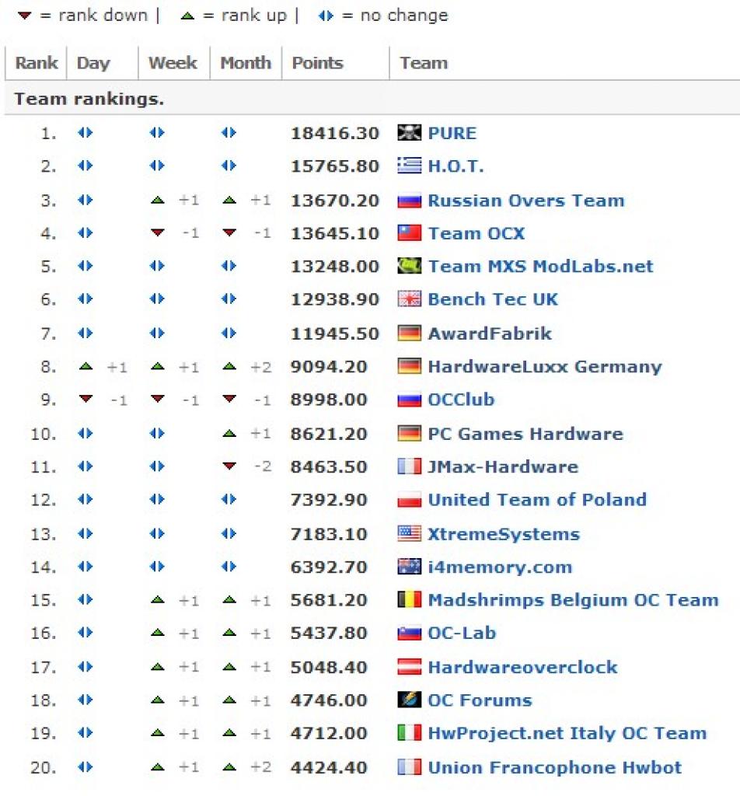Click the Australian flag beside i4memory.com
Screen dimensions: 740x796
[x=409, y=567]
